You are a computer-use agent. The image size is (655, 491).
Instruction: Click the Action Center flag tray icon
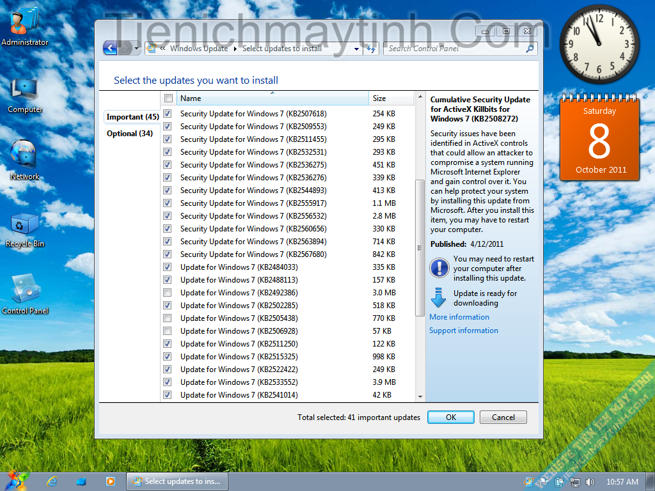544,482
